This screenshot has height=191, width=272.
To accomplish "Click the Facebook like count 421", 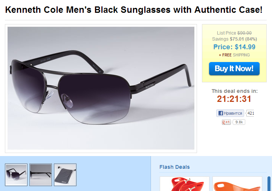I will tap(251, 113).
